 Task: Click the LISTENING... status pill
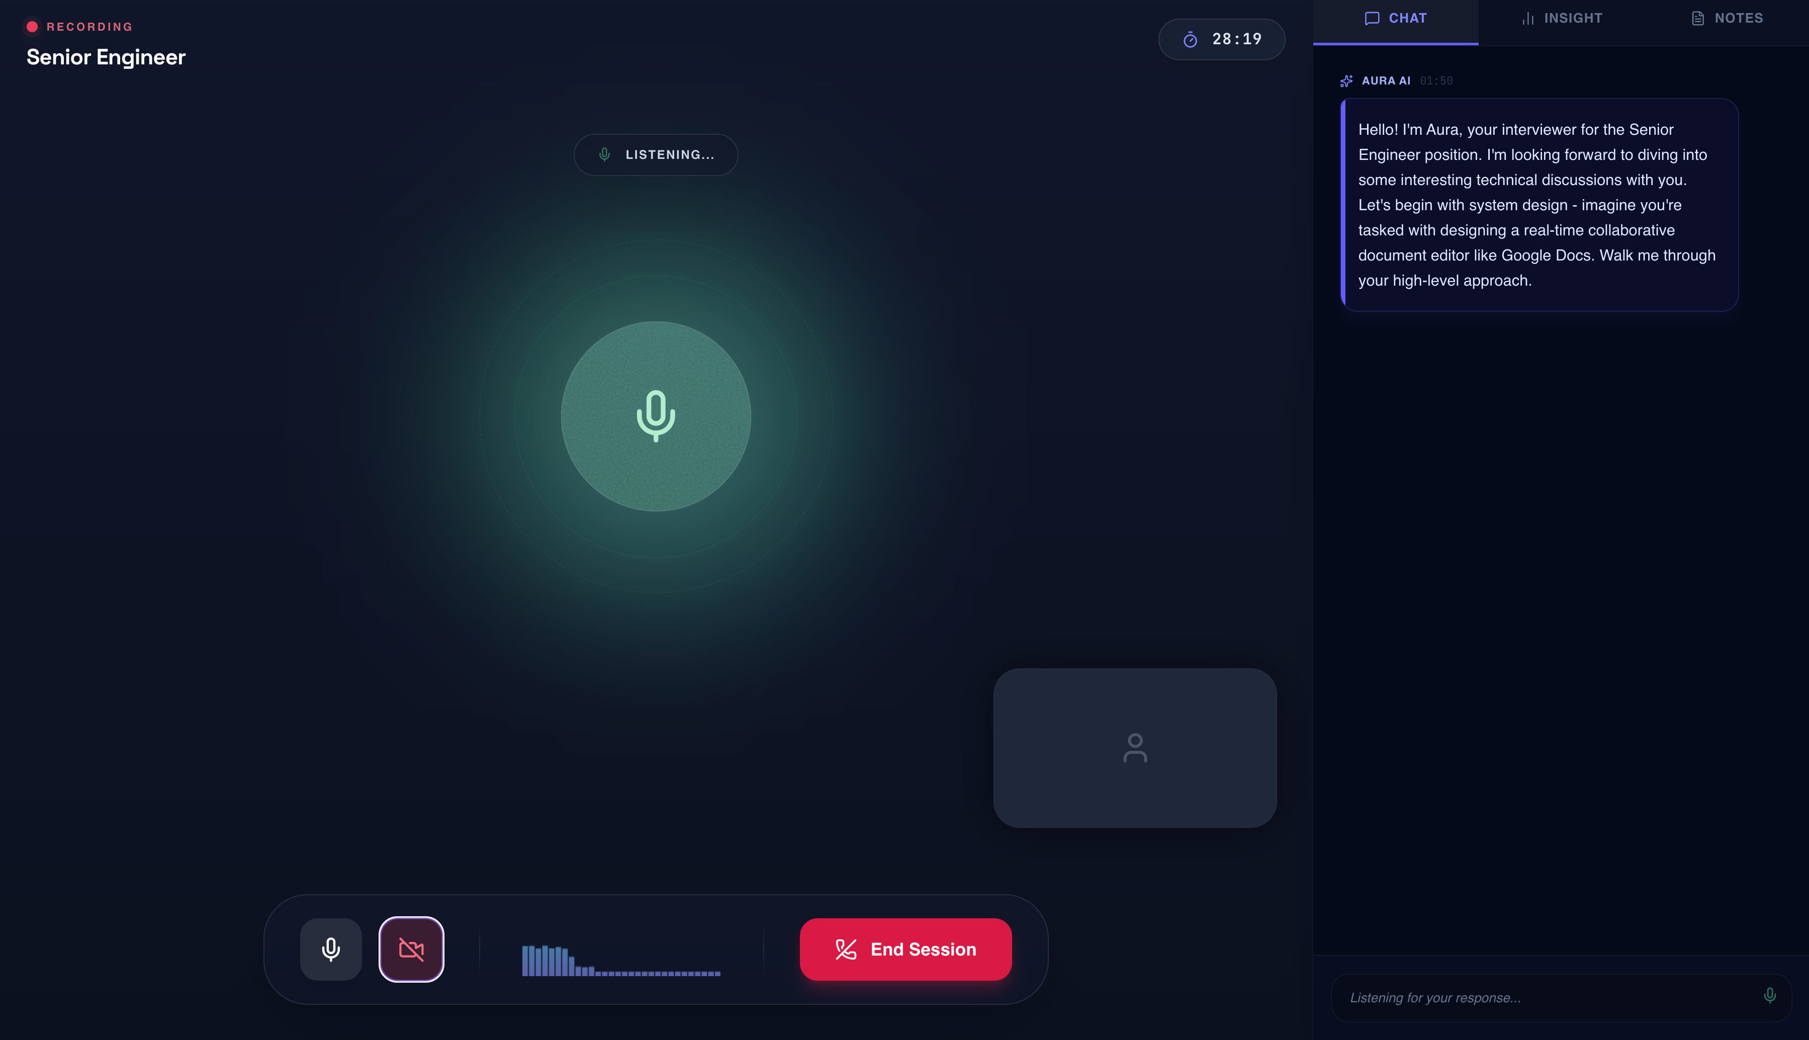click(x=655, y=154)
